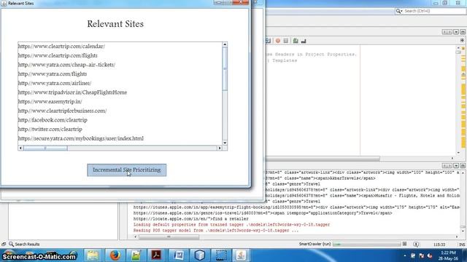467x262 pixels.
Task: Select the yatra.com/airlines/ entry
Action: 55,83
